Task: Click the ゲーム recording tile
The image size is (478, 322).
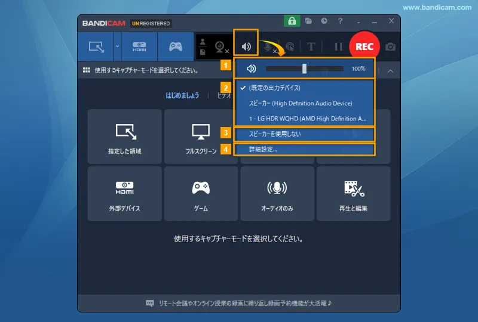Action: (201, 194)
